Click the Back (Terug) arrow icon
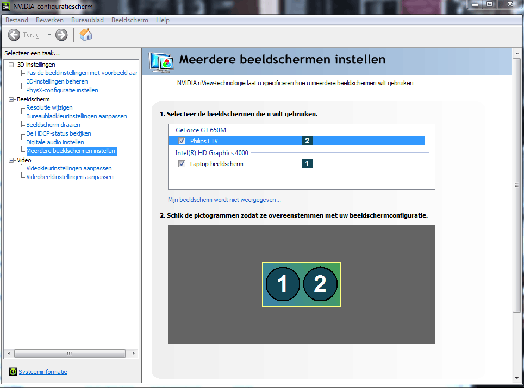 pyautogui.click(x=14, y=35)
